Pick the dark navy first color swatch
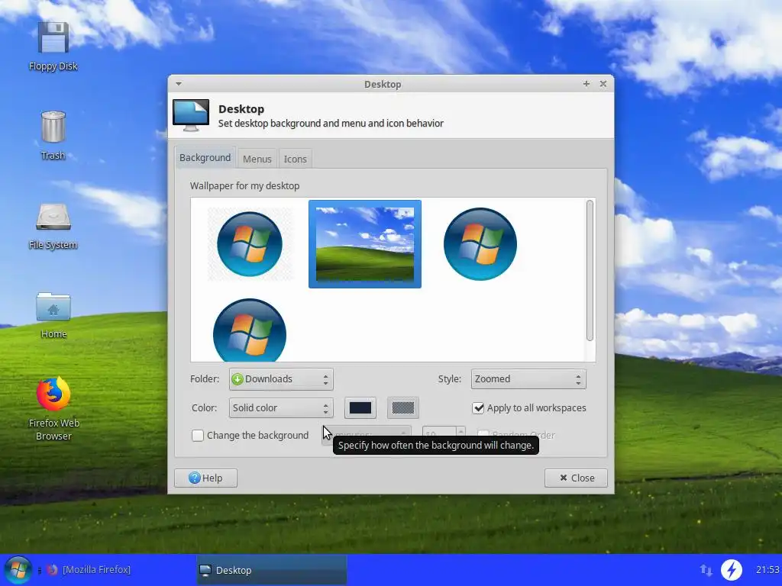This screenshot has width=782, height=586. tap(360, 407)
